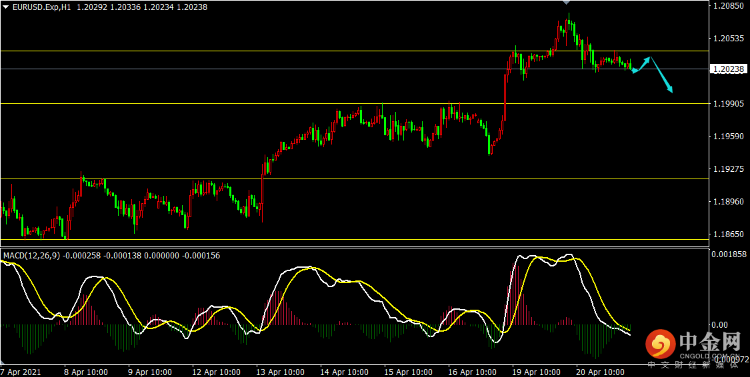Image resolution: width=750 pixels, height=377 pixels.
Task: Open the chart menu triangle beside EURUSD.Exp
Action: [6, 7]
